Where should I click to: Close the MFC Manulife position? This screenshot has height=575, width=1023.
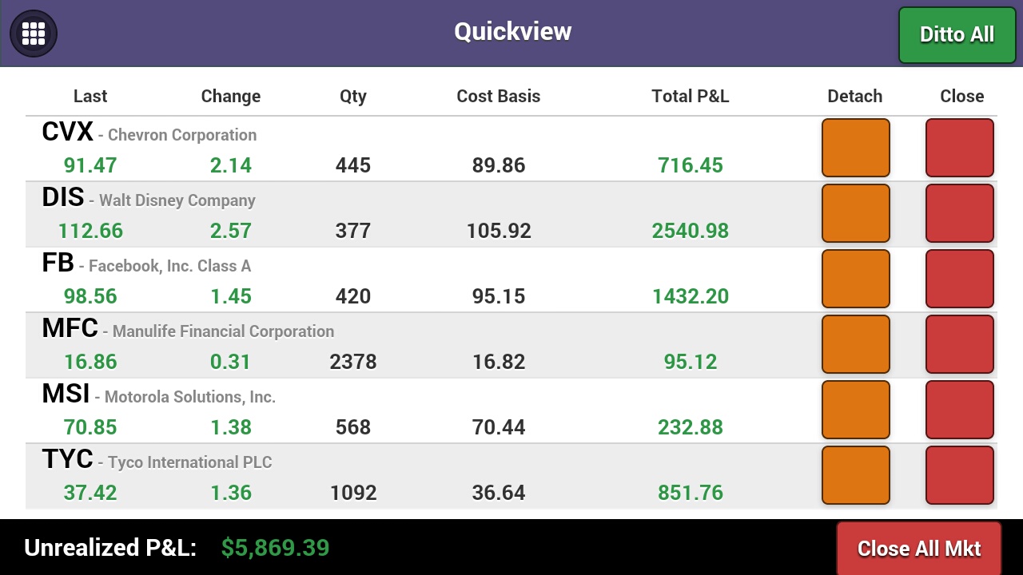[x=959, y=344]
